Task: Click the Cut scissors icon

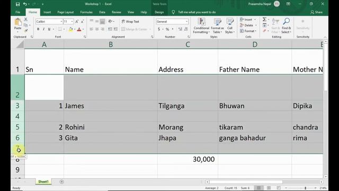Action: 26,20
